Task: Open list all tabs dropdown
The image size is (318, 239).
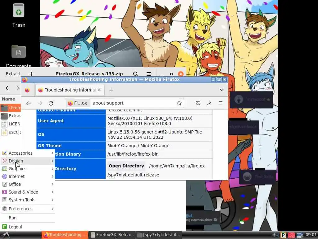Action: 222,90
